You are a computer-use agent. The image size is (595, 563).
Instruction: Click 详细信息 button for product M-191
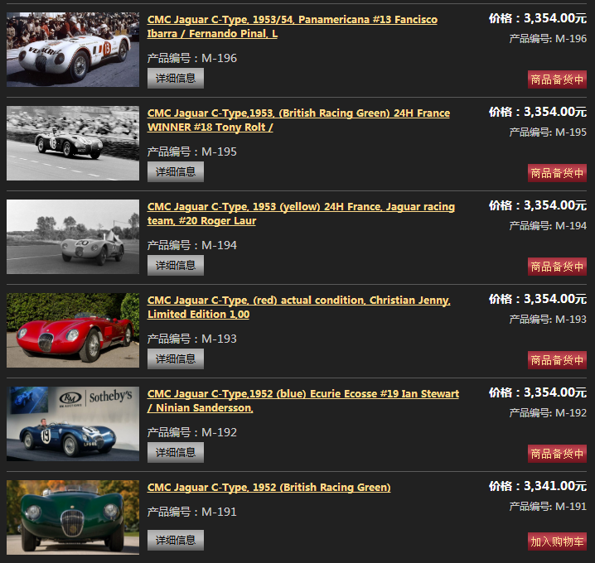coord(176,540)
